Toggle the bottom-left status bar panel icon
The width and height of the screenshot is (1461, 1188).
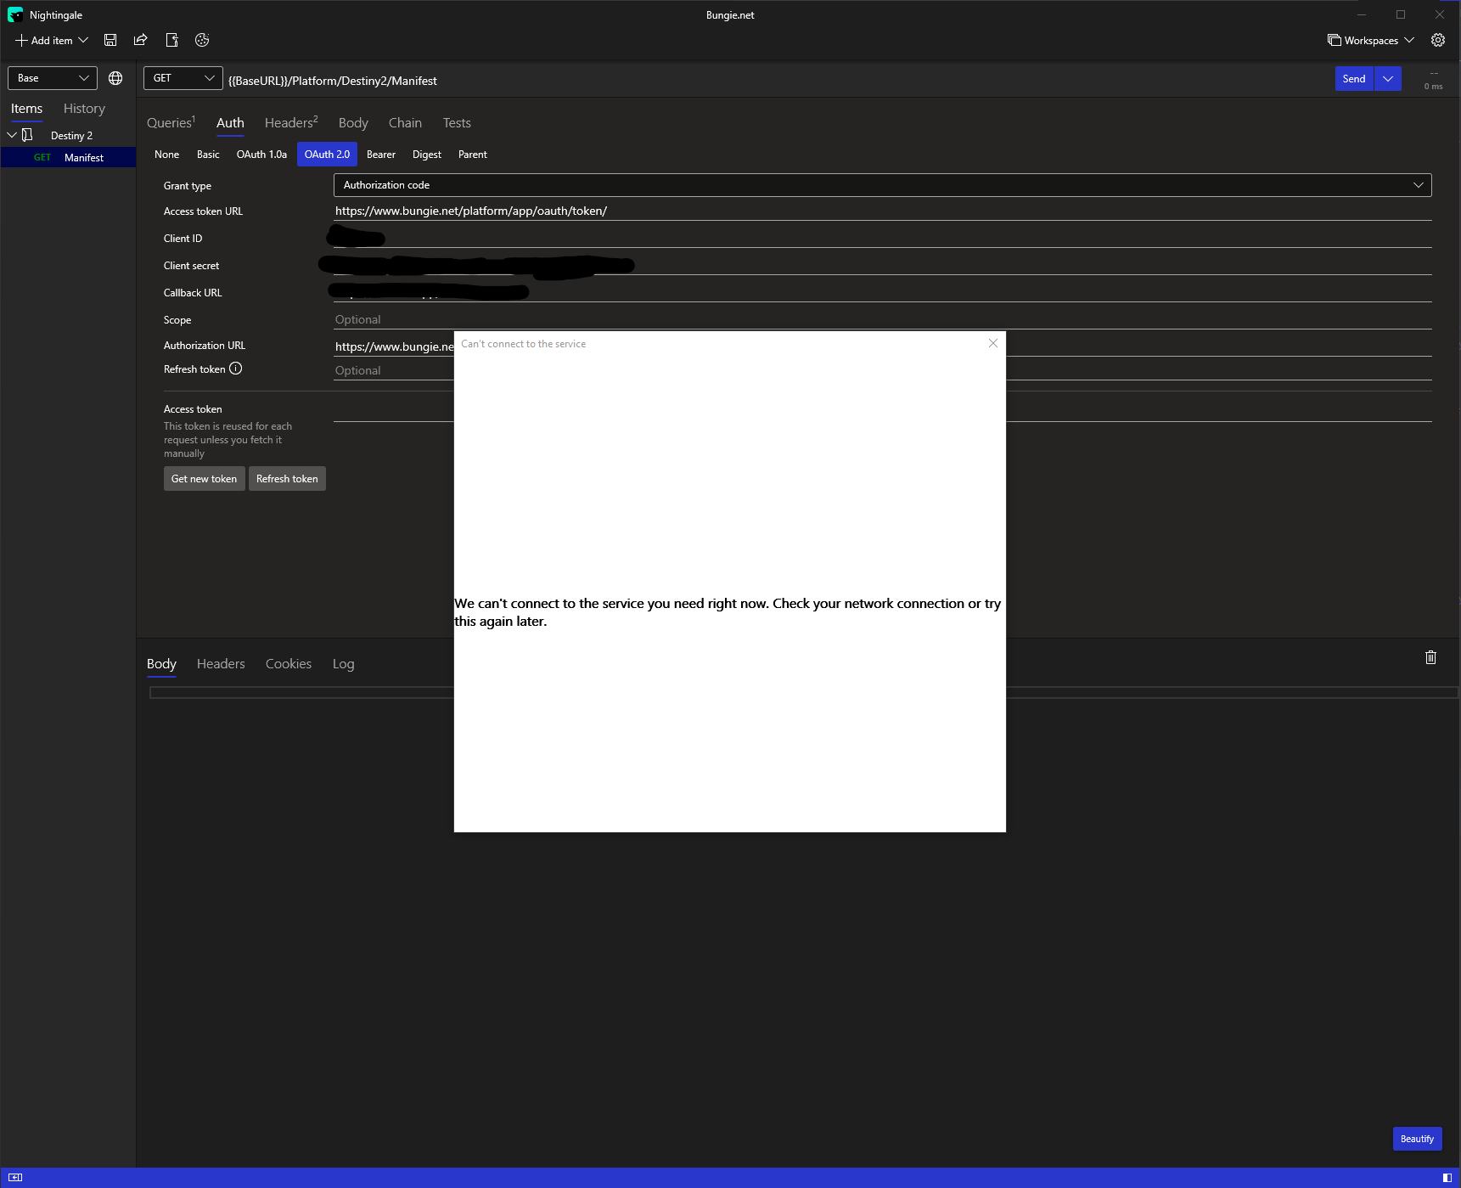(15, 1177)
